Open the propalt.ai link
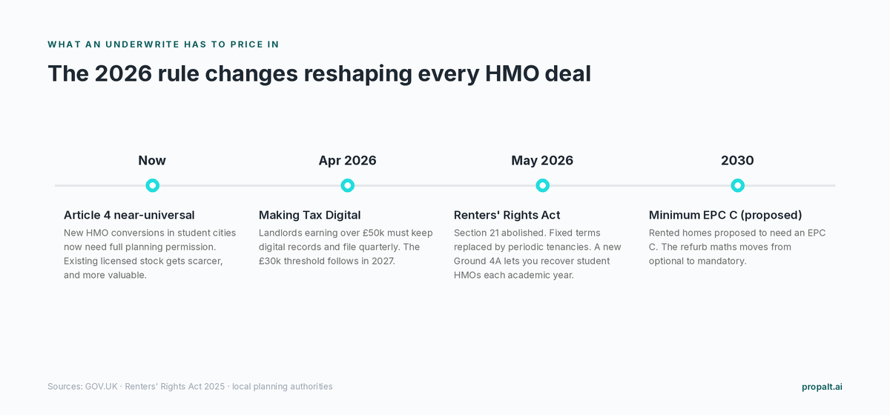890x415 pixels. tap(822, 387)
